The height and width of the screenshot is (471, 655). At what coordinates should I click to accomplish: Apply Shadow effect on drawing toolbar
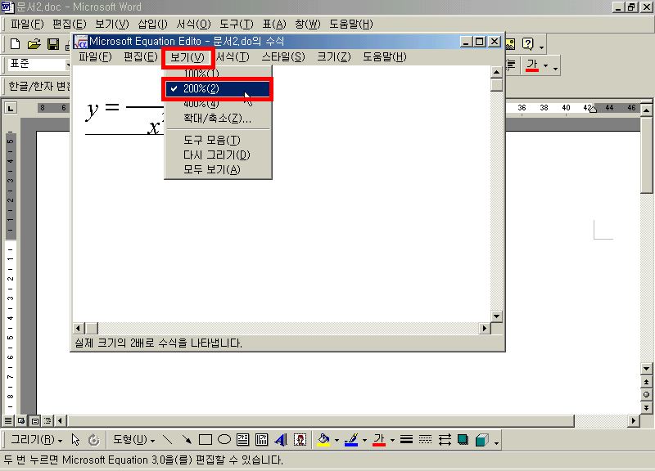463,440
